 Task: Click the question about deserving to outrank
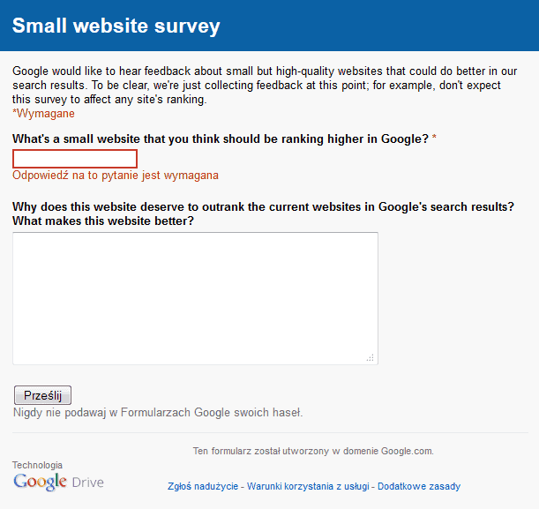[263, 213]
